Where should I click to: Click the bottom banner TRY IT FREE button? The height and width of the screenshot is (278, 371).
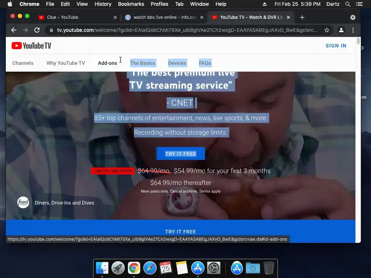[x=180, y=232]
